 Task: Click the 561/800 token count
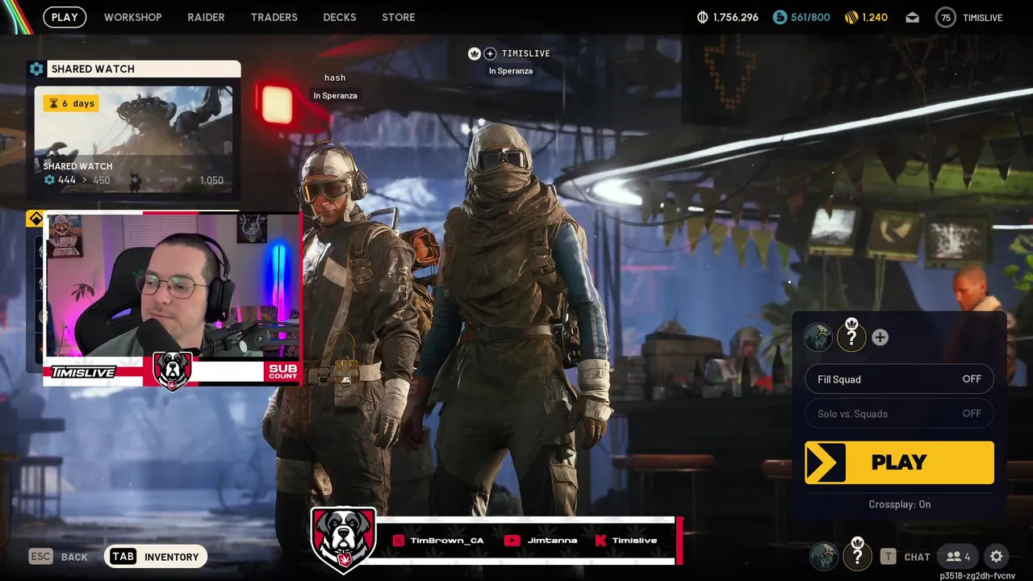click(810, 17)
